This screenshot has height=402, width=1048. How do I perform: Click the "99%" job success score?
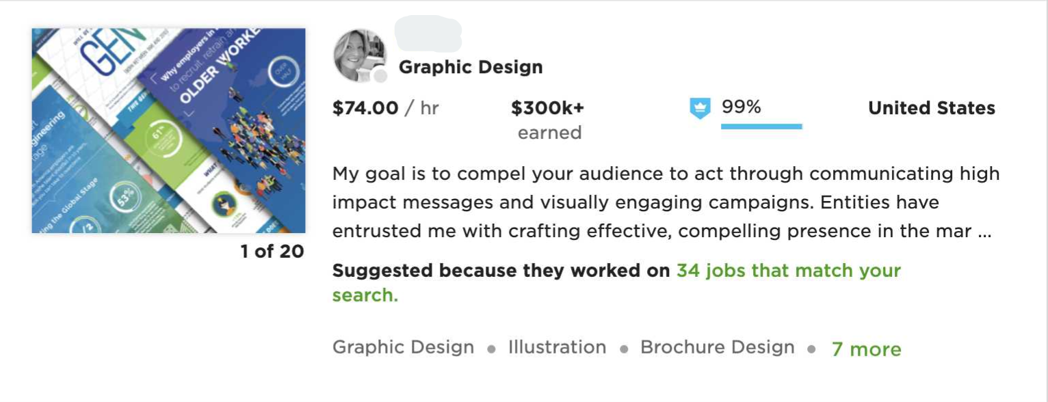pyautogui.click(x=741, y=107)
